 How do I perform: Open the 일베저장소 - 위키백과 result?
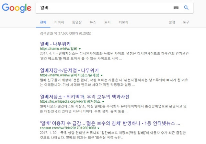[84, 97]
